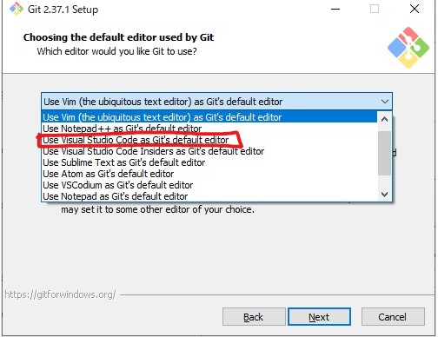Go to previous step with Back button
The height and width of the screenshot is (337, 438).
[254, 317]
